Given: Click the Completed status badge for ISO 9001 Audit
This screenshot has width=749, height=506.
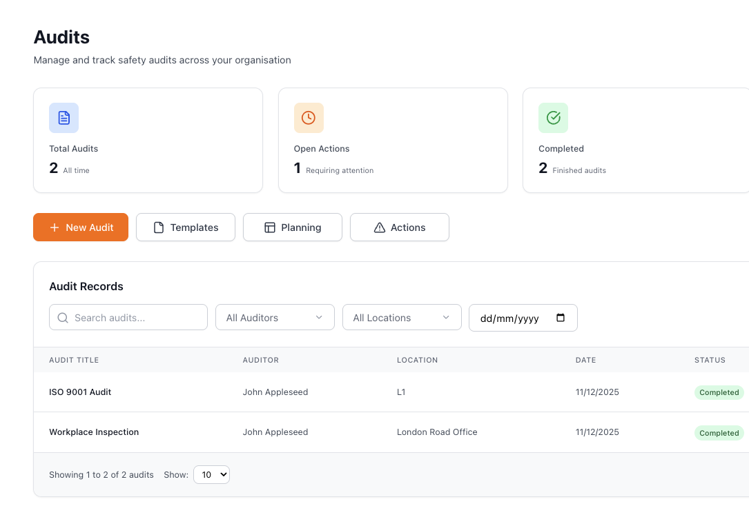Looking at the screenshot, I should [719, 392].
